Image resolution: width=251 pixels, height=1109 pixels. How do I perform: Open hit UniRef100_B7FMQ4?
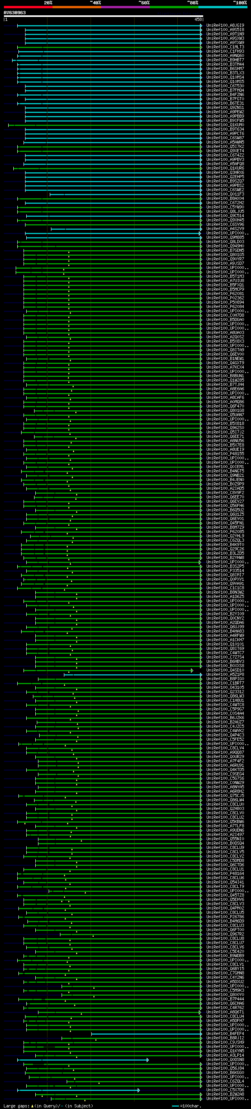click(225, 90)
